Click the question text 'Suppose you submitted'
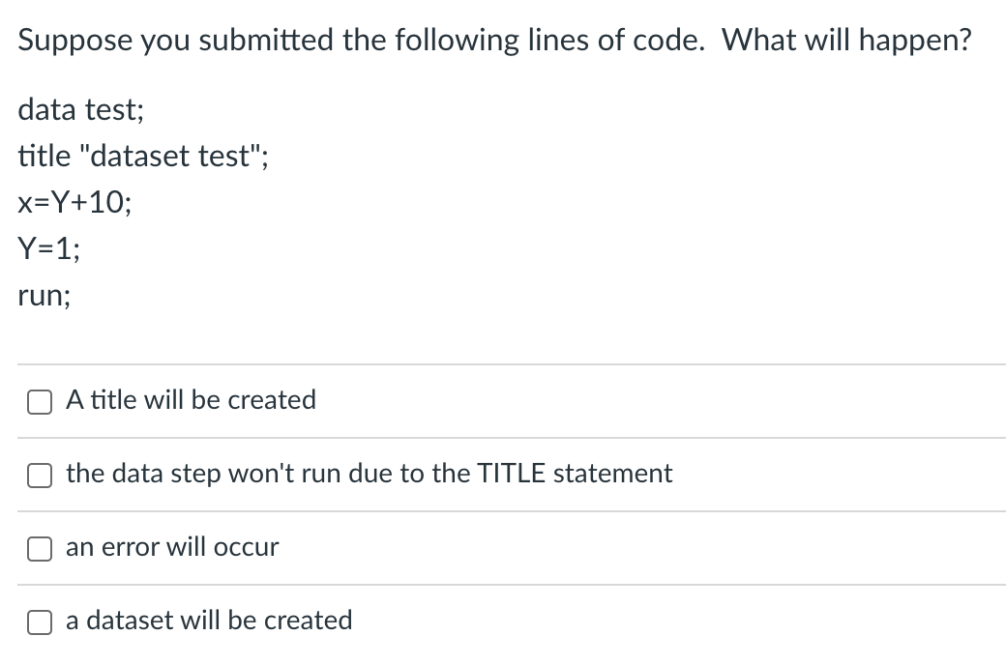This screenshot has width=1006, height=665. pos(175,41)
